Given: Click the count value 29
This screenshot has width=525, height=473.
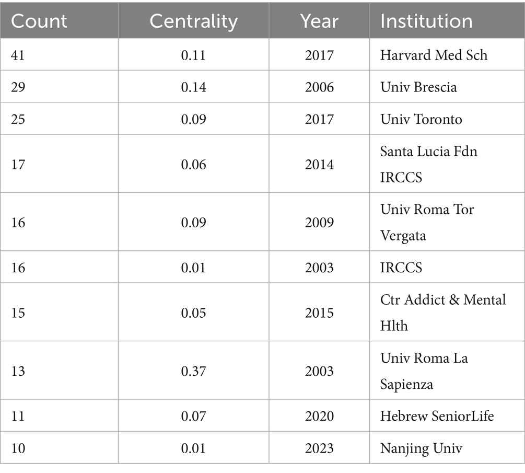Looking at the screenshot, I should tap(18, 87).
